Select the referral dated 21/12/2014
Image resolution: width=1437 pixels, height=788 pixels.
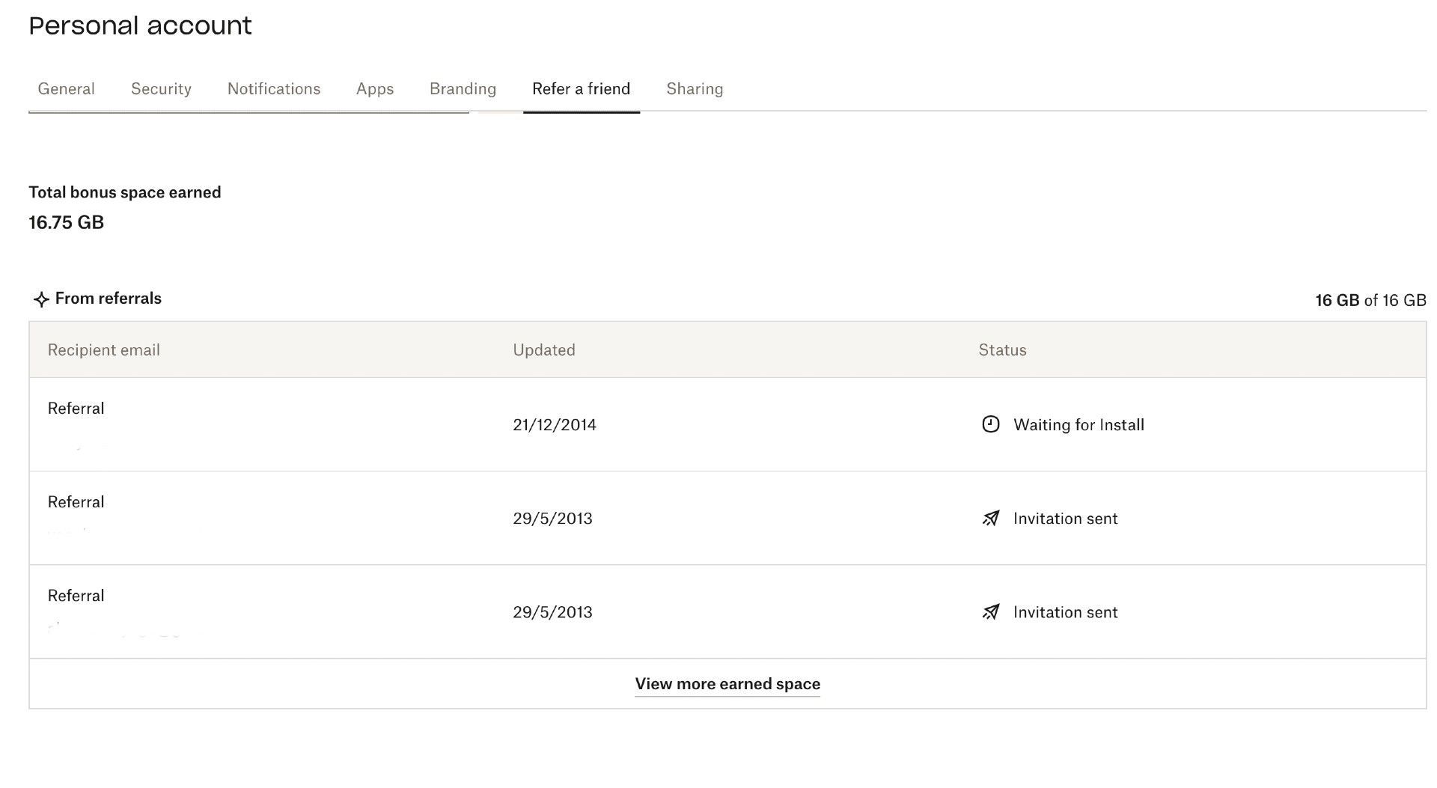(x=554, y=425)
